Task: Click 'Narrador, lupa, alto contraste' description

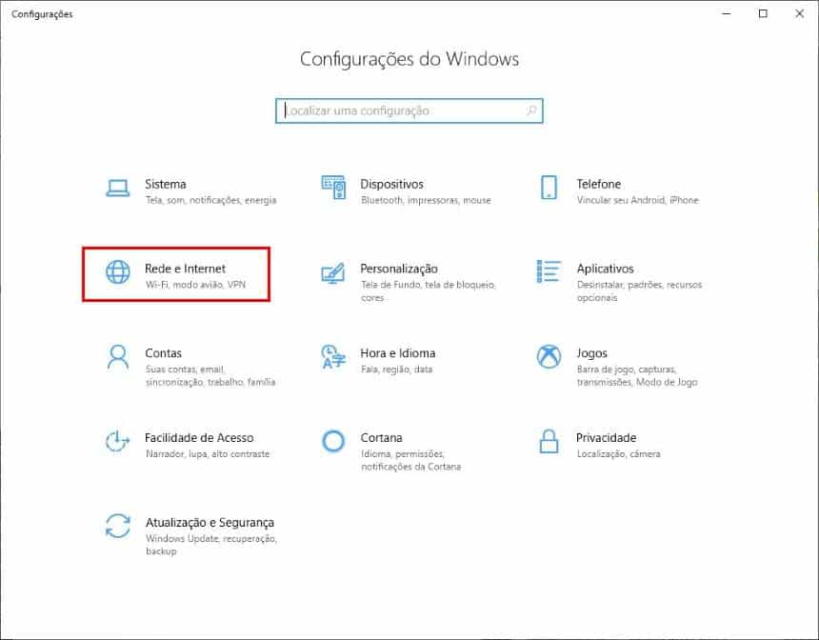Action: tap(208, 454)
